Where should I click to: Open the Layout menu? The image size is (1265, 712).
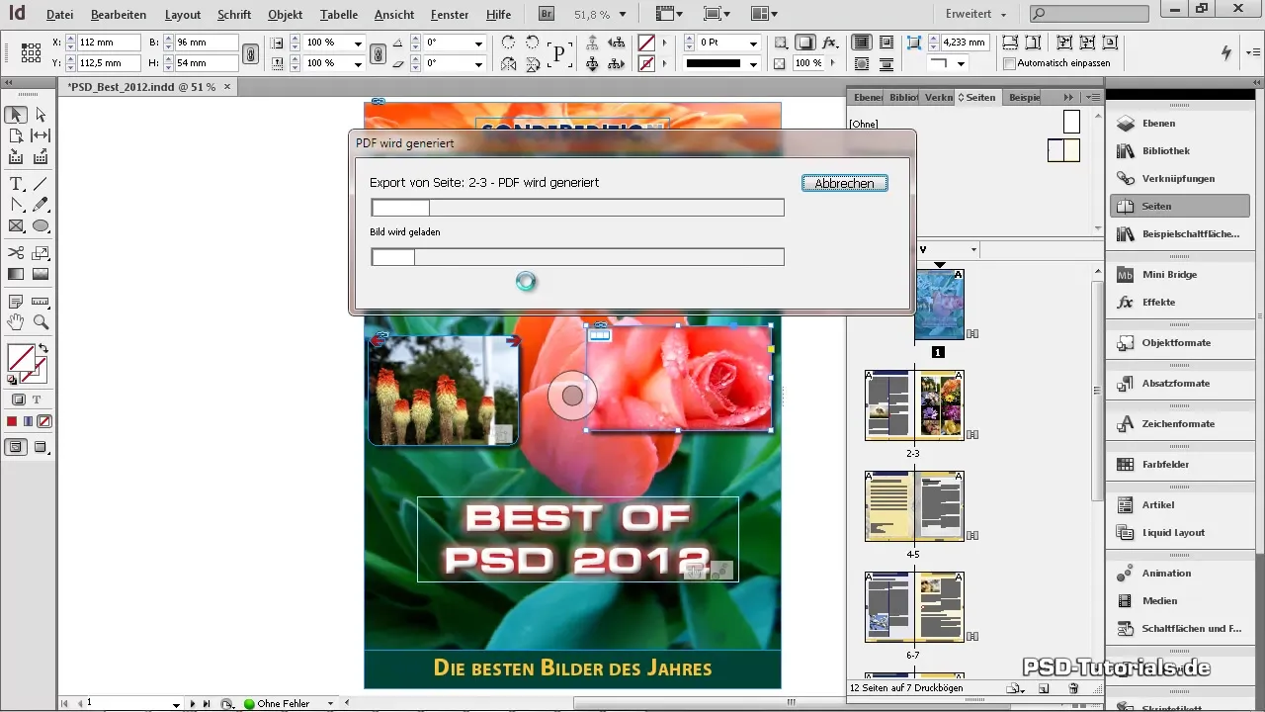point(183,15)
